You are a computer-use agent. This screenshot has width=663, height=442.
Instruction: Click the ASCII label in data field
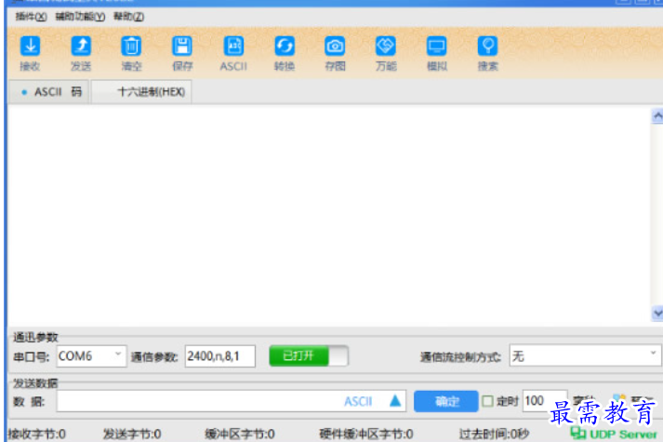pyautogui.click(x=358, y=401)
